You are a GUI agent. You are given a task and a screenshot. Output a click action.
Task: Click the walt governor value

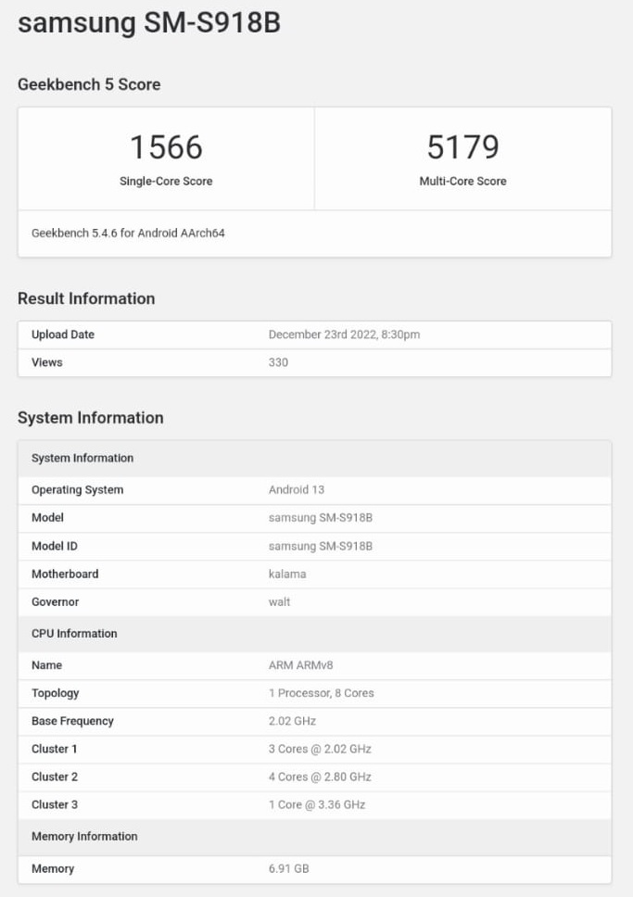click(279, 601)
